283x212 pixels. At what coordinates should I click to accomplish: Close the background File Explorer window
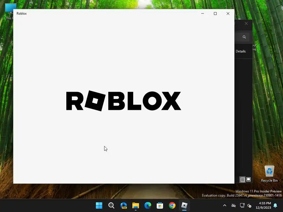(246, 23)
